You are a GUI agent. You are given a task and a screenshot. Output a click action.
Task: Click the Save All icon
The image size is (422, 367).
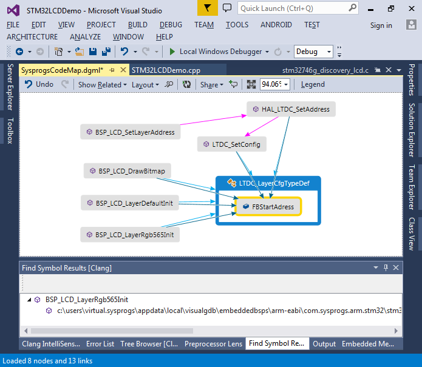(x=106, y=52)
